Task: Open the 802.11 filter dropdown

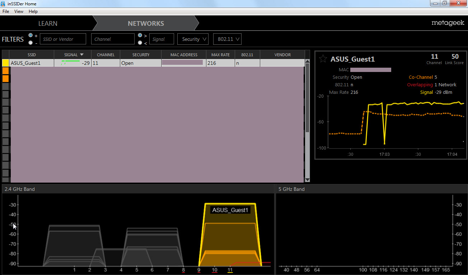Action: pos(227,39)
